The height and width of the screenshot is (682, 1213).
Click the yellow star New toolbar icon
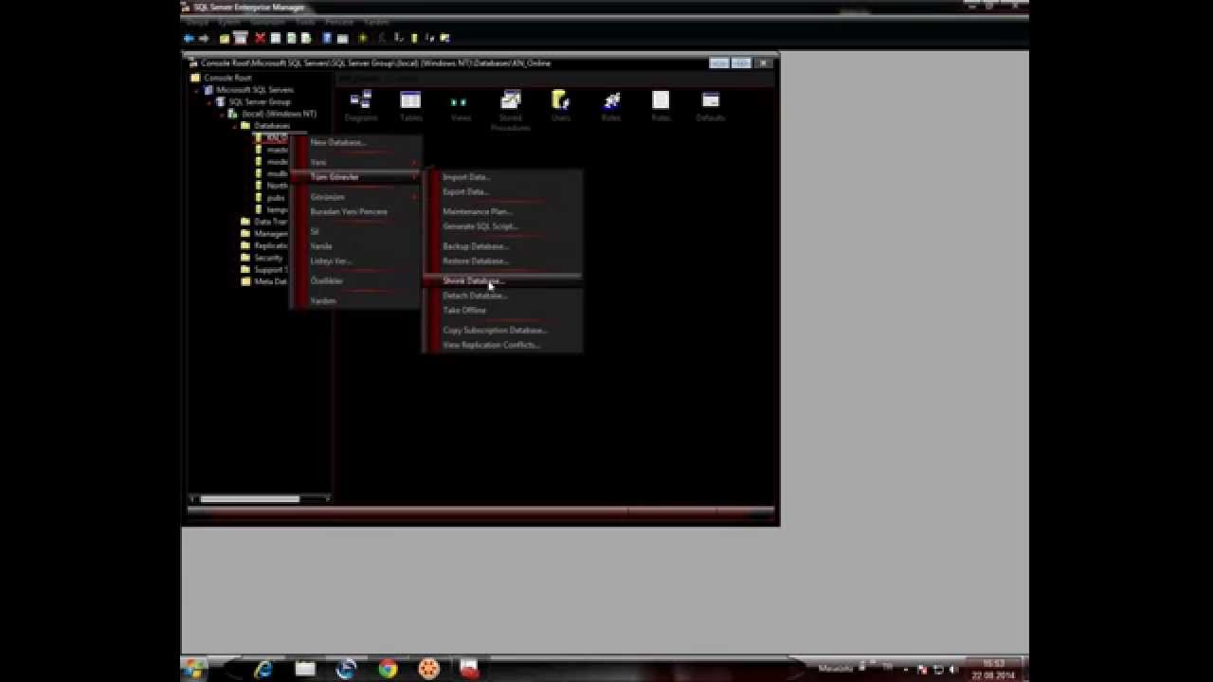tap(362, 38)
